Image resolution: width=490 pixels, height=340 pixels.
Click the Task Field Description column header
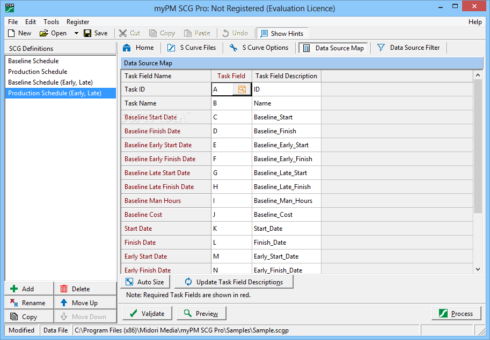(286, 76)
